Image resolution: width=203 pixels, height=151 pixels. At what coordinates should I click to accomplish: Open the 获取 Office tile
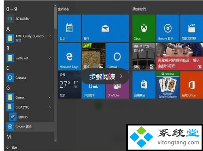tap(192, 85)
